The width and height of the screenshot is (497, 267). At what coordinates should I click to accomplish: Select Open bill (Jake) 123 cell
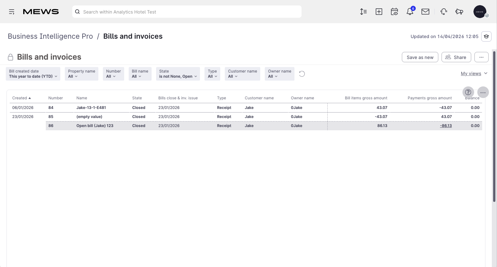tap(95, 126)
